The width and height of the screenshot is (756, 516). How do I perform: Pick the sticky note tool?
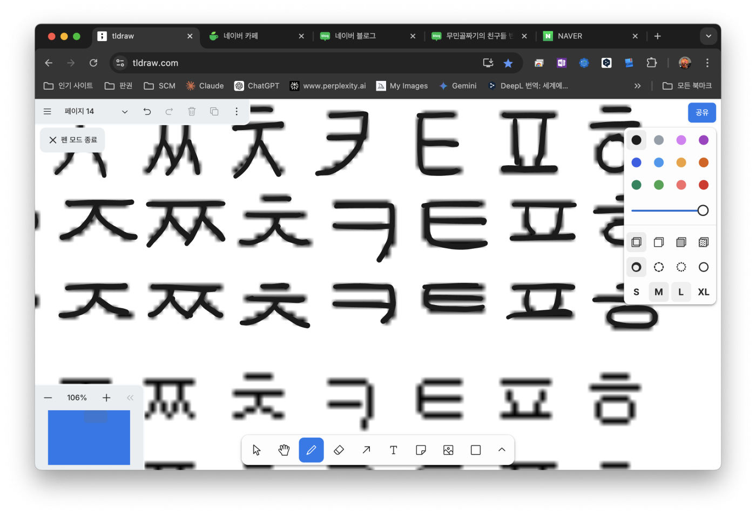pyautogui.click(x=421, y=450)
